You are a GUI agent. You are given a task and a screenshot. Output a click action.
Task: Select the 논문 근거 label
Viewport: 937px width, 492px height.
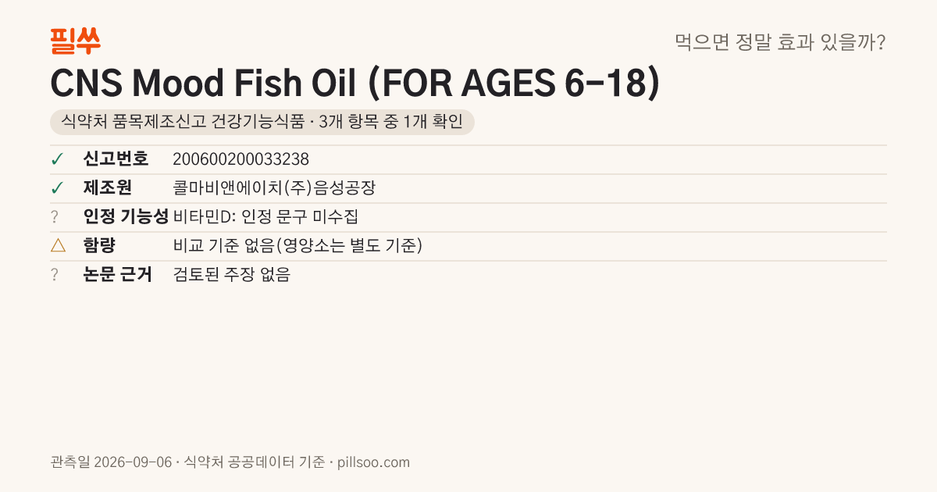[118, 275]
